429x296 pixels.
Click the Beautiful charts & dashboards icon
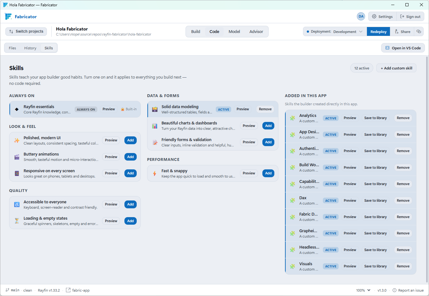[x=155, y=126]
